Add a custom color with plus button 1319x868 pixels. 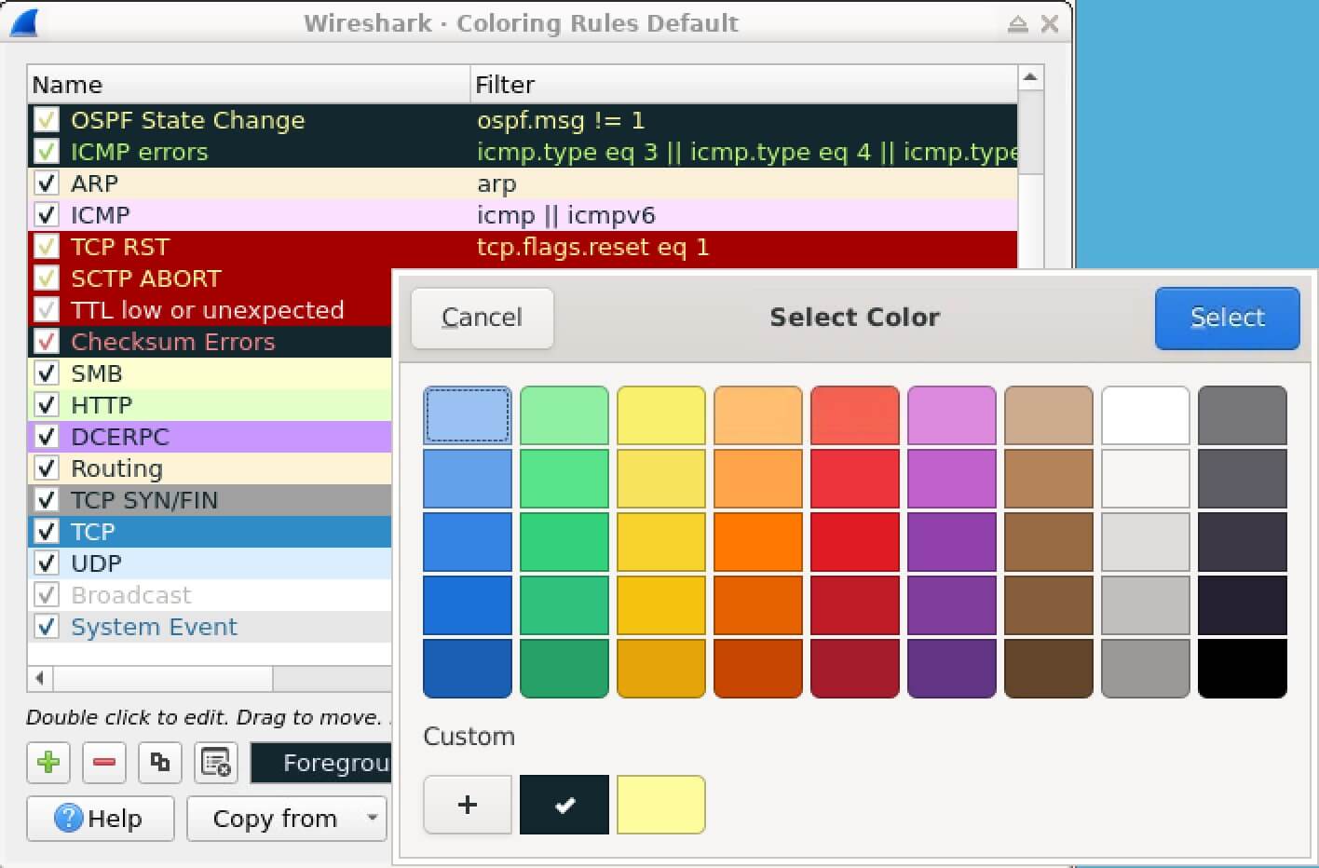point(468,805)
